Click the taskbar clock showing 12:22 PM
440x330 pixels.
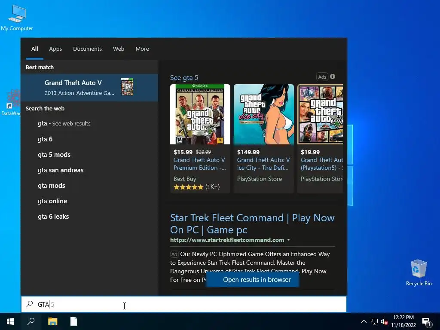pos(403,321)
